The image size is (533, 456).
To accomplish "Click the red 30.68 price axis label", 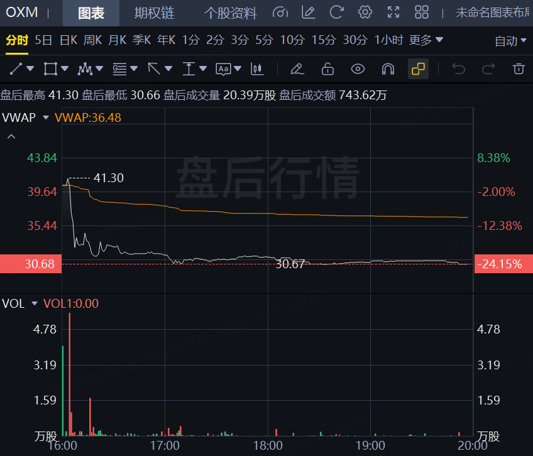I will point(31,264).
